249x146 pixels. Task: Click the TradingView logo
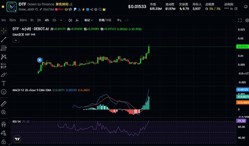[17, 139]
